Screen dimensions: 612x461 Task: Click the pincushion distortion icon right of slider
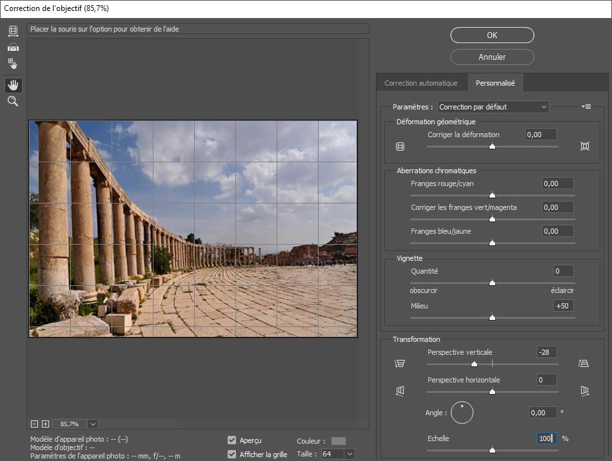pos(584,146)
